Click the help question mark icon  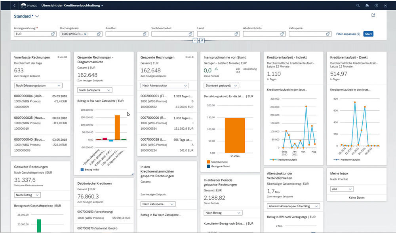(376, 6)
